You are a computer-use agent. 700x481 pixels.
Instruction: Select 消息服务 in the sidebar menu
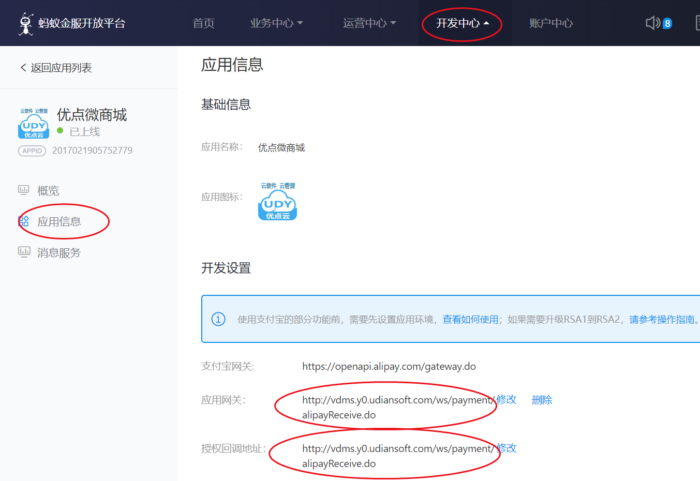click(59, 253)
